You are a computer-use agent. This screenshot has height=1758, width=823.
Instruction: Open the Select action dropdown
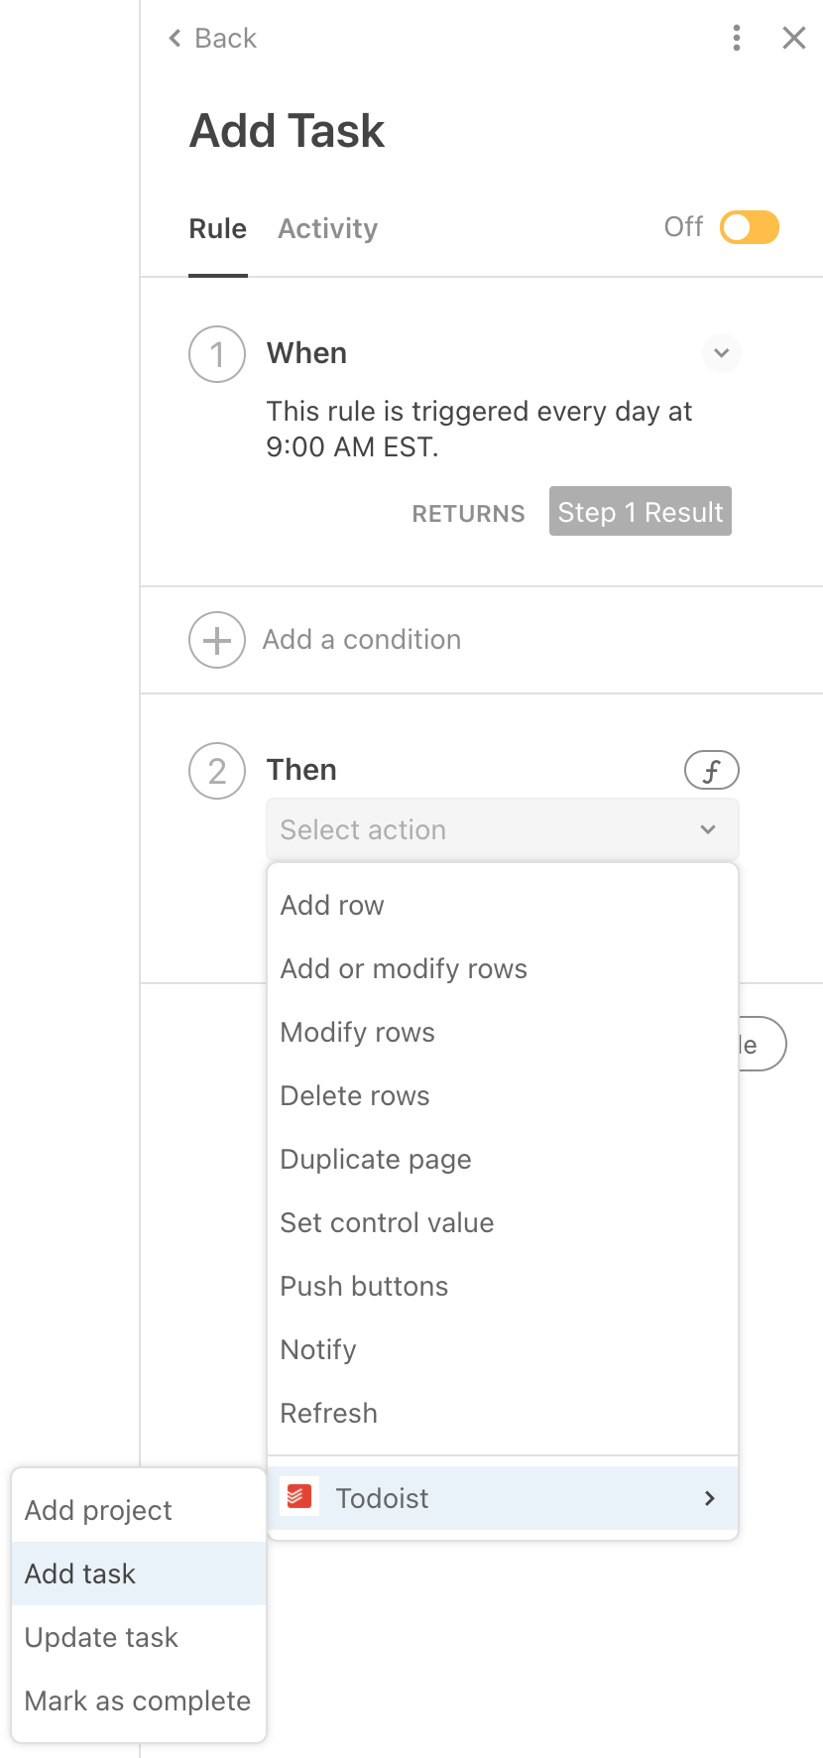(x=502, y=829)
